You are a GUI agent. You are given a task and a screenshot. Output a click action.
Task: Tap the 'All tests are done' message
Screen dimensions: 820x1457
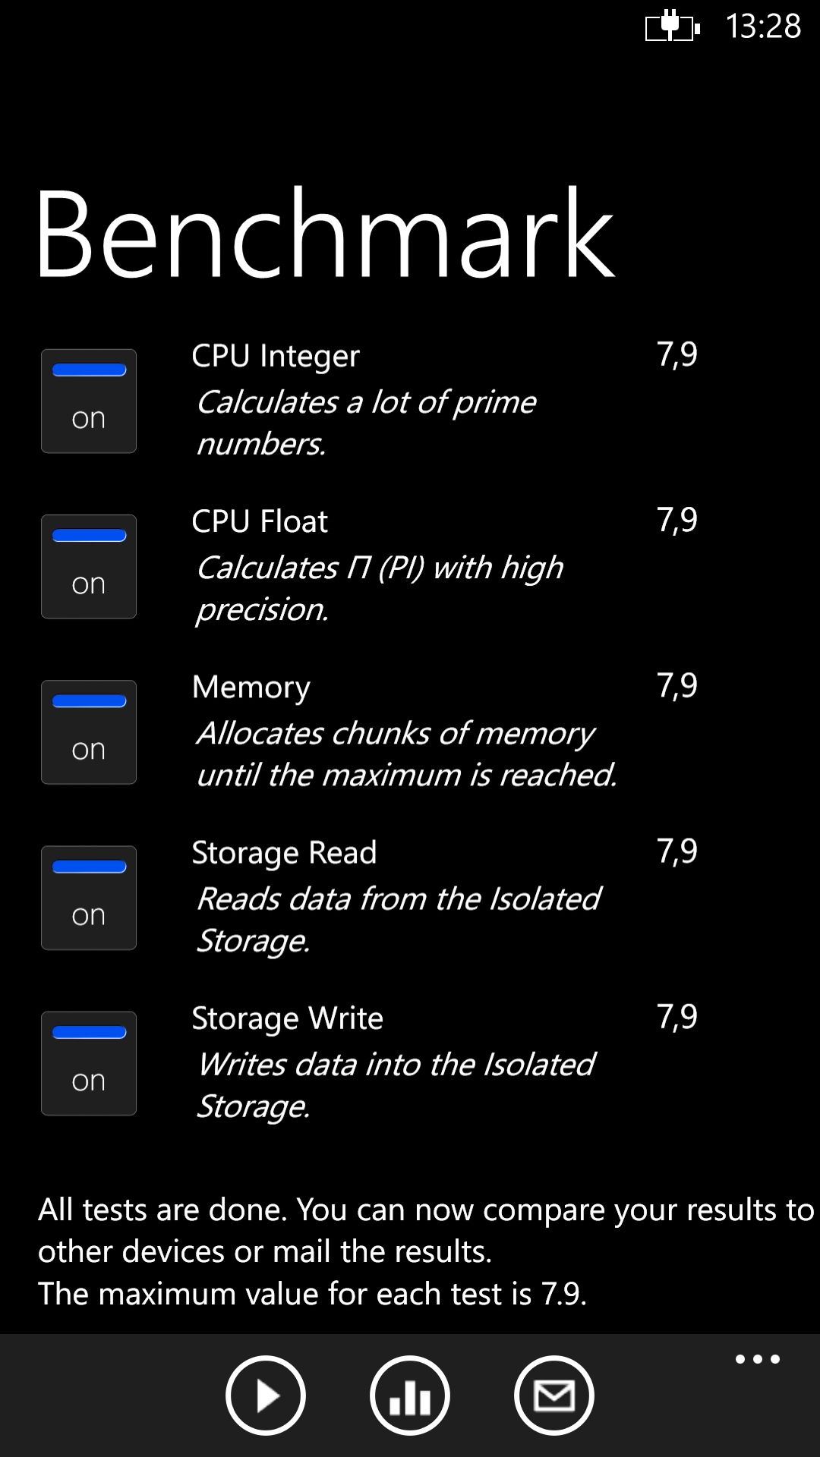coord(426,1251)
